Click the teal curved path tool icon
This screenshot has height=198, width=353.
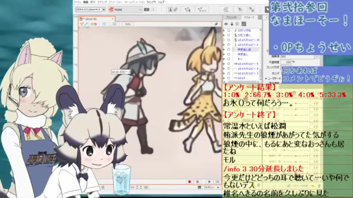[x=86, y=24]
